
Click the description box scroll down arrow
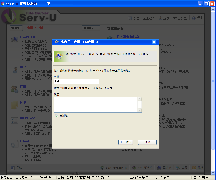click(139, 110)
